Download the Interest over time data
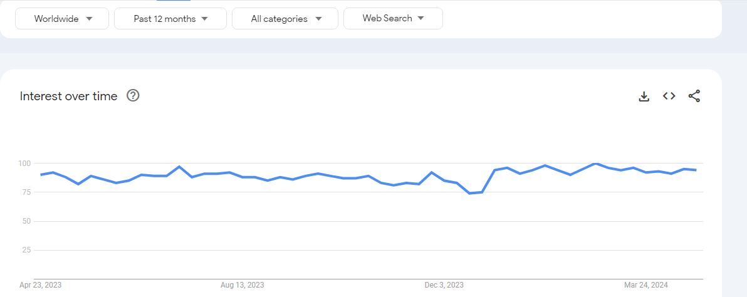This screenshot has height=297, width=747. [x=644, y=96]
